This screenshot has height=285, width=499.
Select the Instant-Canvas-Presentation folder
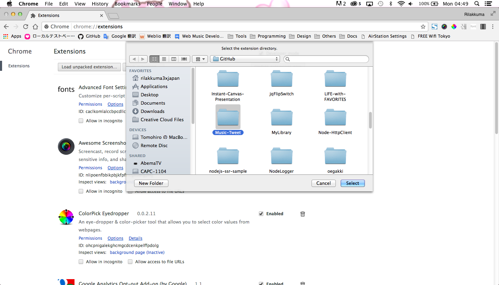click(228, 86)
